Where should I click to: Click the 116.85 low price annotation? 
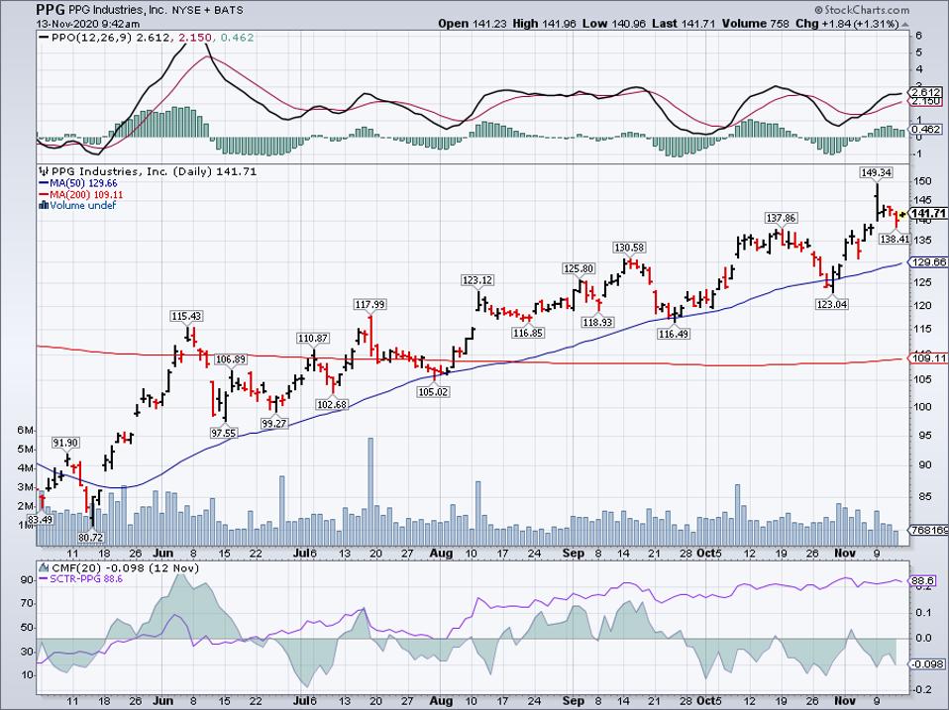click(x=528, y=333)
